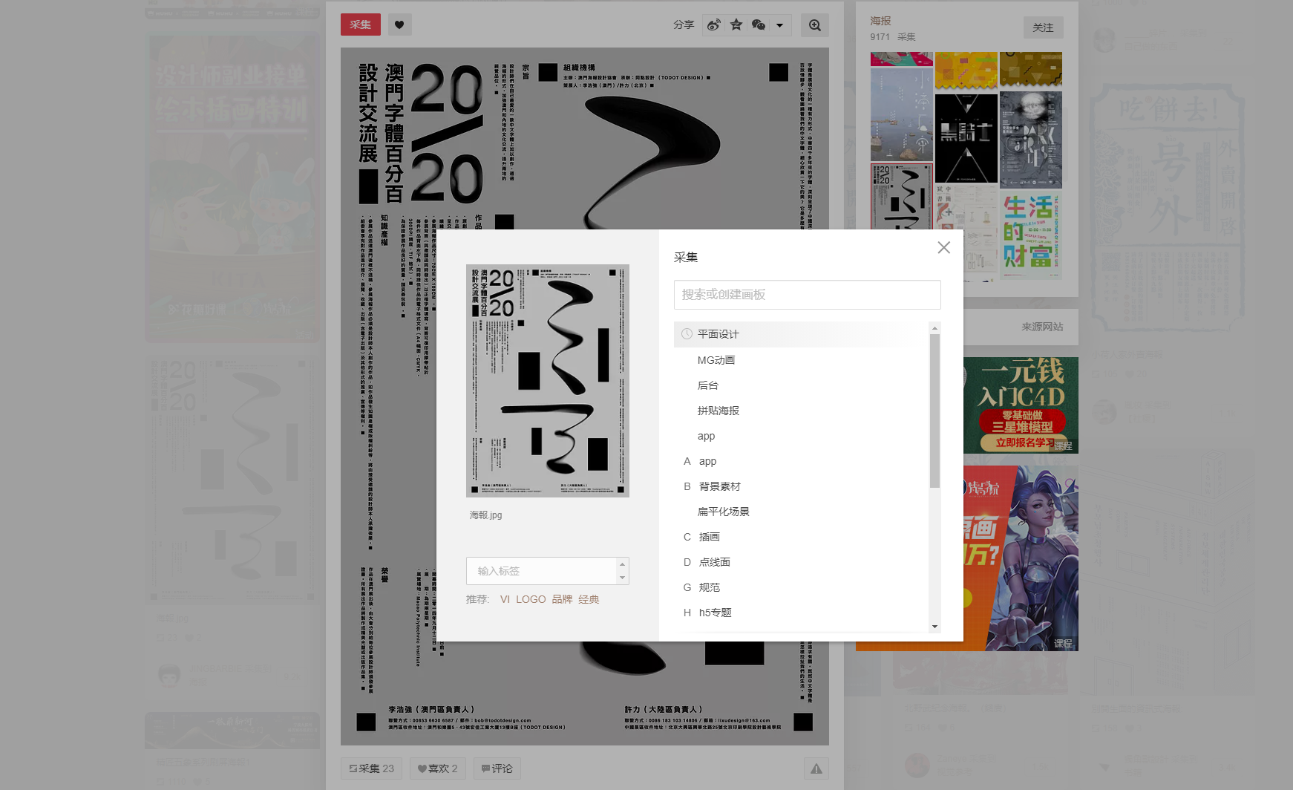The width and height of the screenshot is (1293, 790).
Task: Click the tag field down stepper arrow
Action: tap(623, 578)
